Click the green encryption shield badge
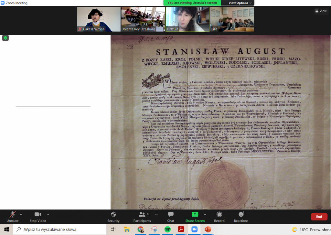The width and height of the screenshot is (331, 235). click(x=5, y=38)
